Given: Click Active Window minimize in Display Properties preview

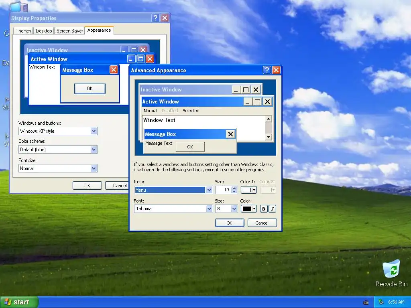Looking at the screenshot, I should point(131,59).
